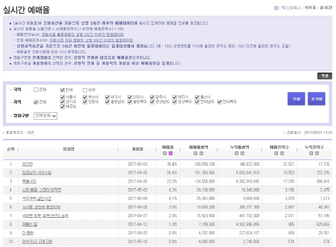Sort 예매매출액 column descending

201,153
